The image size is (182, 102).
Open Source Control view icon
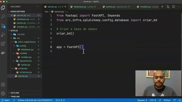coord(3,26)
